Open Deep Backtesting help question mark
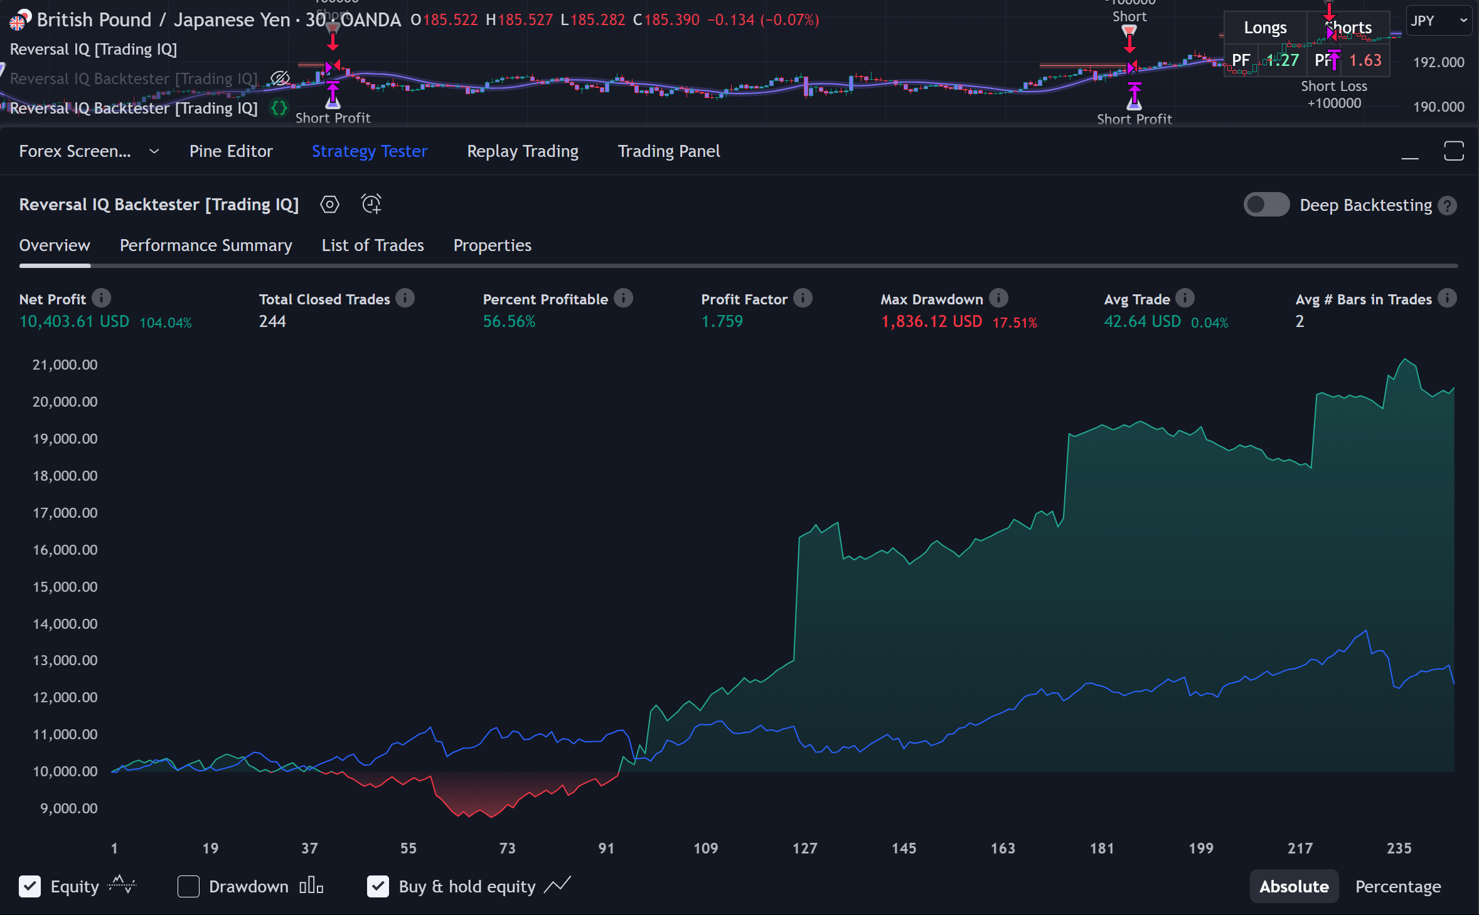 click(x=1447, y=205)
